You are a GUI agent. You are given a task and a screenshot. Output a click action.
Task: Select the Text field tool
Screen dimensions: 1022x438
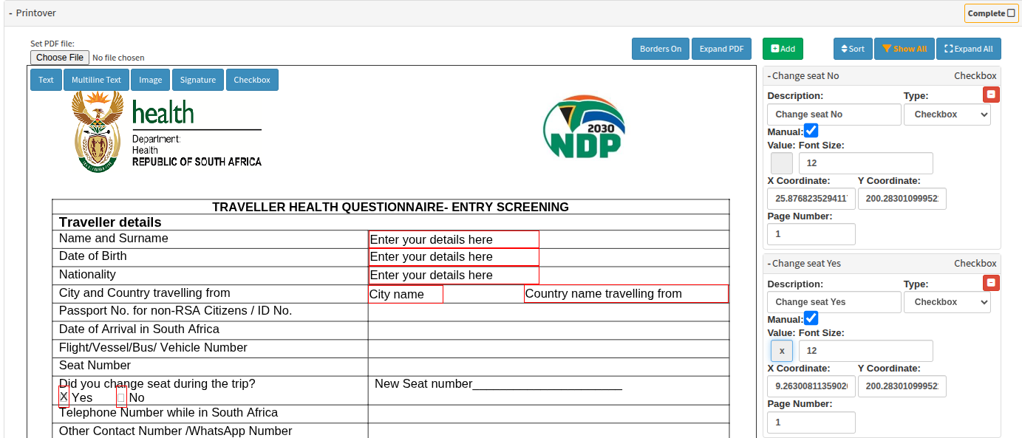click(x=46, y=80)
